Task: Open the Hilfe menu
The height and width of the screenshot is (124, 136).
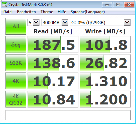Action: pyautogui.click(x=62, y=12)
